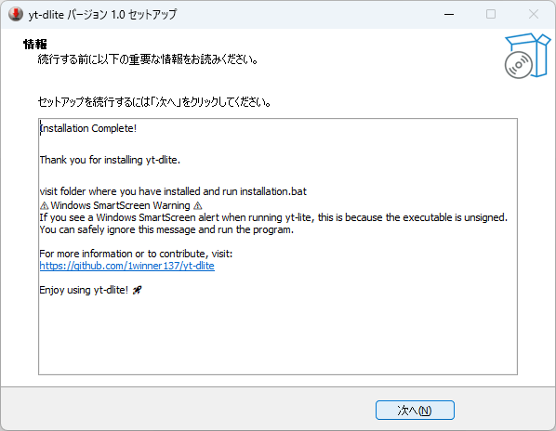Viewport: 556px width, 431px height.
Task: Minimize the yt-dlite setup window
Action: pos(449,15)
